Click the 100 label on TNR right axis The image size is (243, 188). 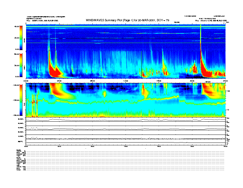(228, 91)
